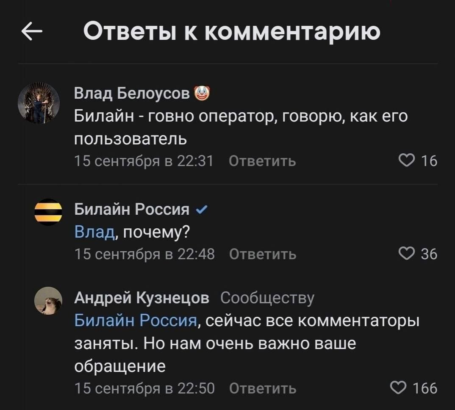This screenshot has height=410, width=455.
Task: Like Андрей Кузнецов's reply heart icon
Action: [x=398, y=388]
